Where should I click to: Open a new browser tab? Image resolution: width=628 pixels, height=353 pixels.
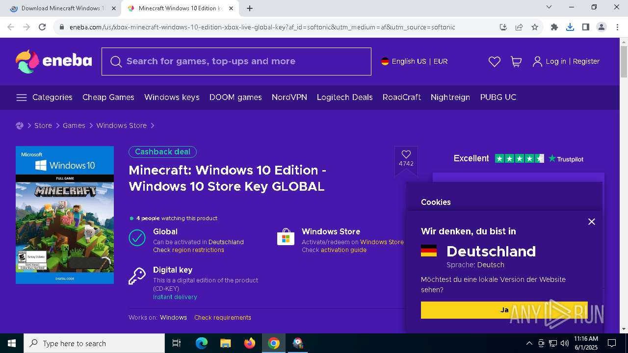[x=250, y=8]
